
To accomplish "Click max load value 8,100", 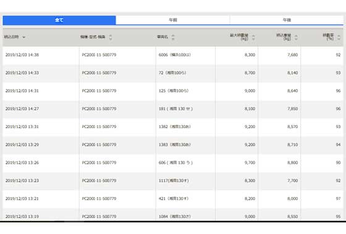I will [x=250, y=108].
